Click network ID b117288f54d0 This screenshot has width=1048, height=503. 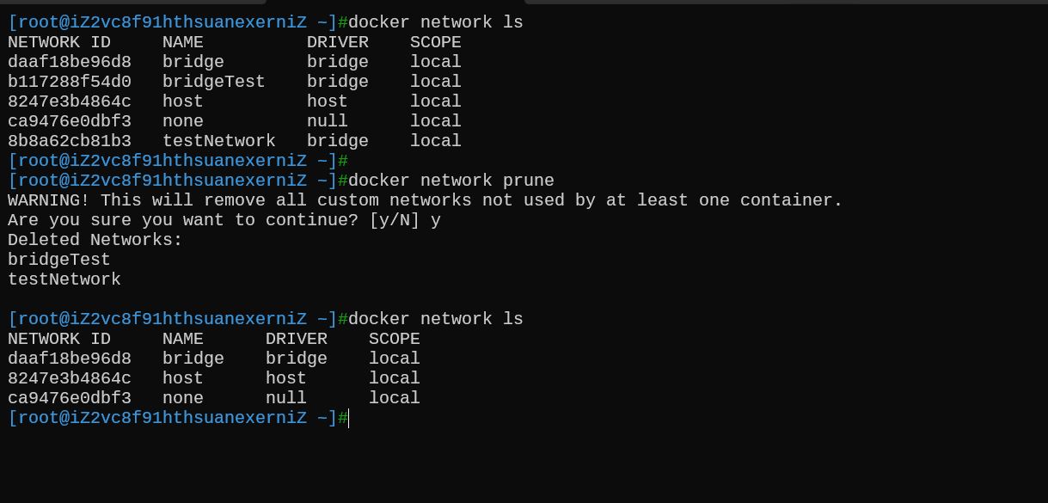[70, 82]
